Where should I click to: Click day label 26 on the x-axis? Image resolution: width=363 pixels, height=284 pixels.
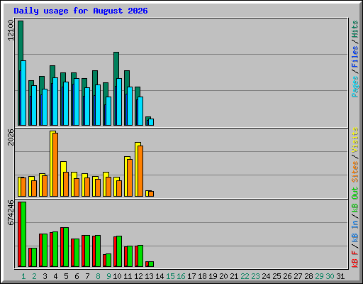coord(287,276)
